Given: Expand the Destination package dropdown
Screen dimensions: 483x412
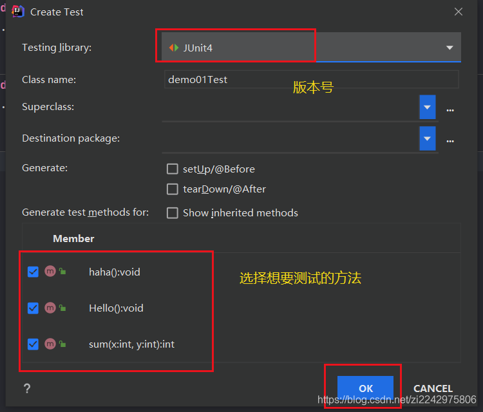Looking at the screenshot, I should tap(427, 138).
